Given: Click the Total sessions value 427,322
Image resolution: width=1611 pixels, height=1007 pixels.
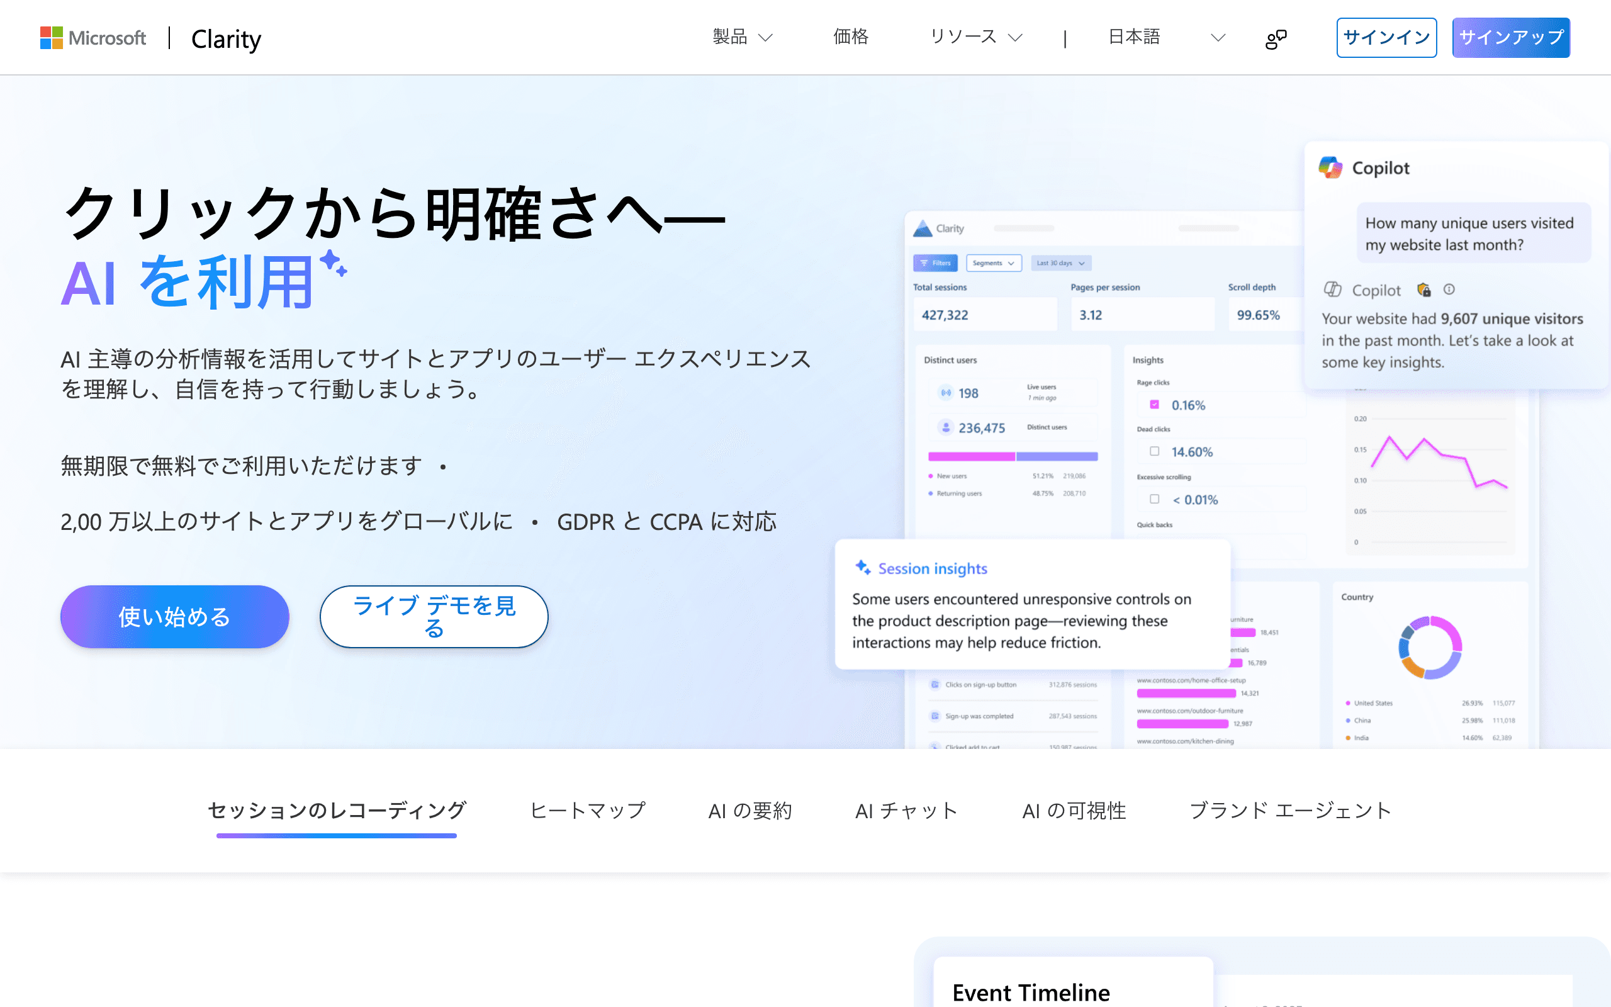Looking at the screenshot, I should click(x=945, y=315).
